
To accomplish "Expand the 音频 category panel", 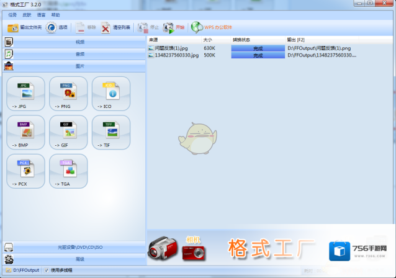I will 79,54.
